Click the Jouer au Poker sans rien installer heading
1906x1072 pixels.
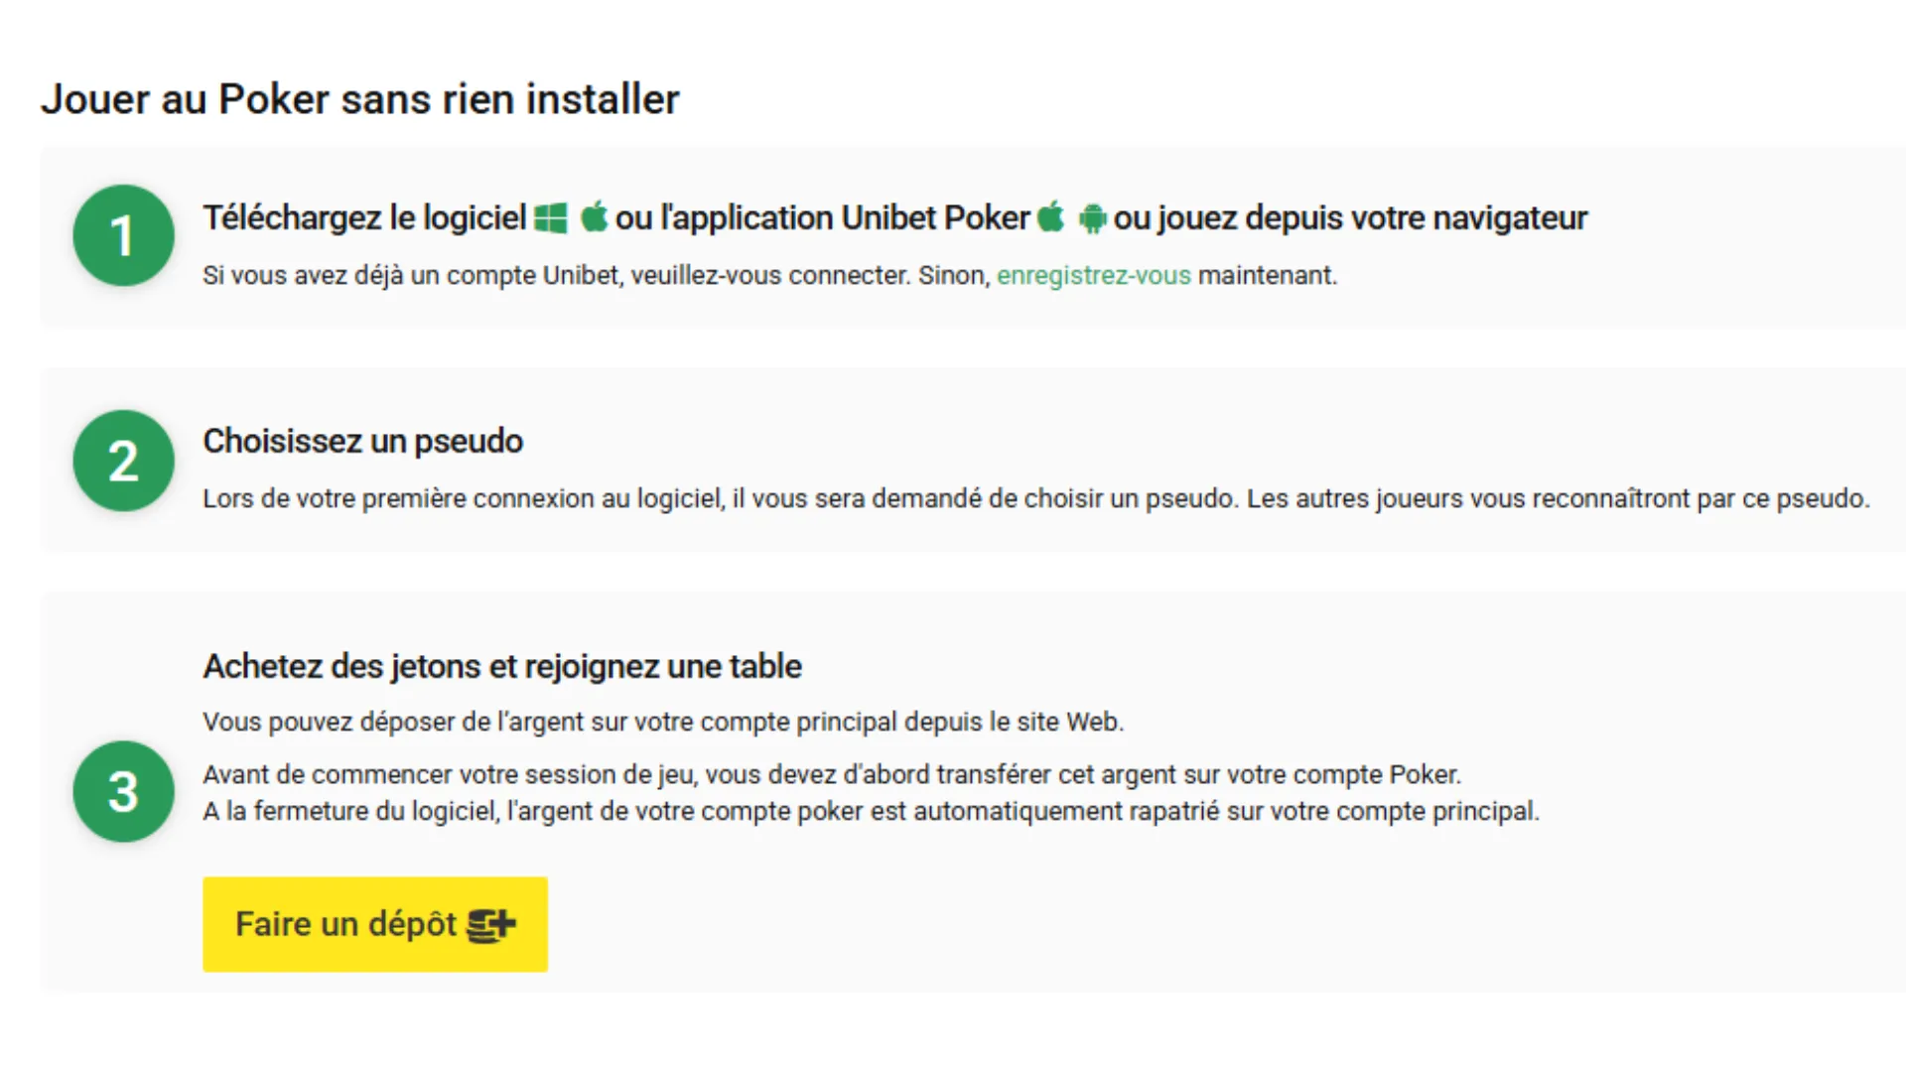(359, 99)
